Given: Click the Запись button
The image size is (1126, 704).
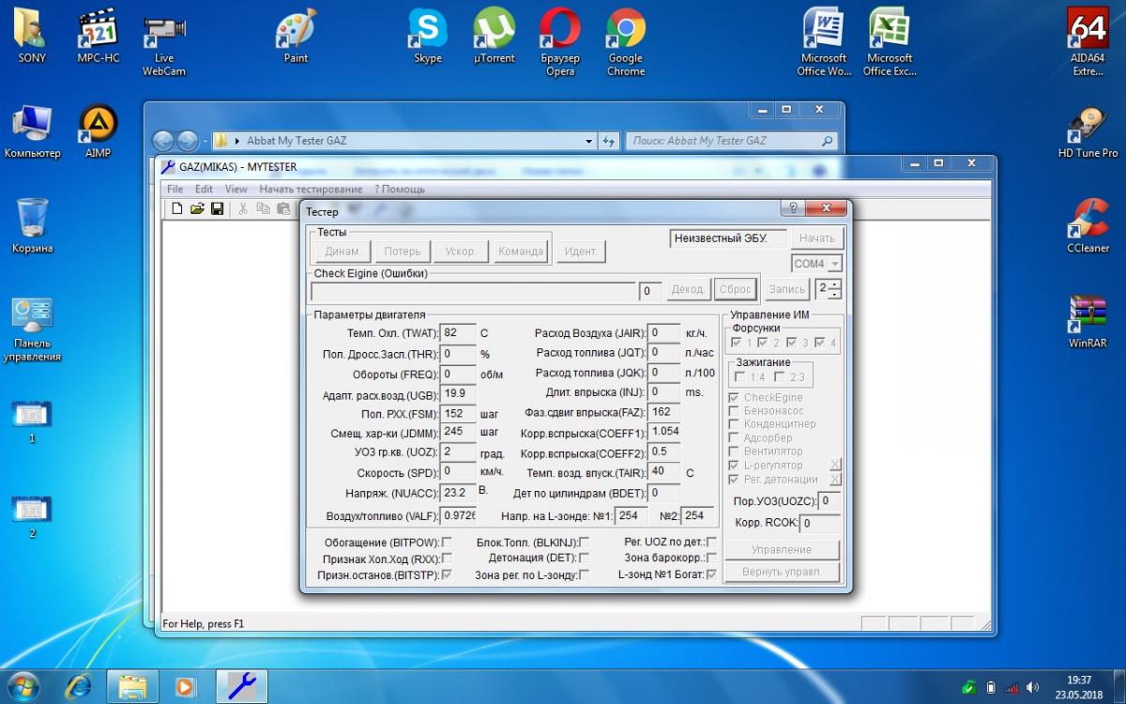Looking at the screenshot, I should coord(787,290).
